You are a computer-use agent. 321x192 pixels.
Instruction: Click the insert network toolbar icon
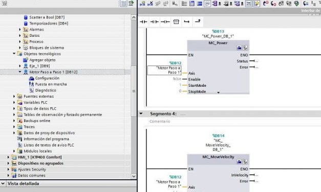click(x=142, y=3)
